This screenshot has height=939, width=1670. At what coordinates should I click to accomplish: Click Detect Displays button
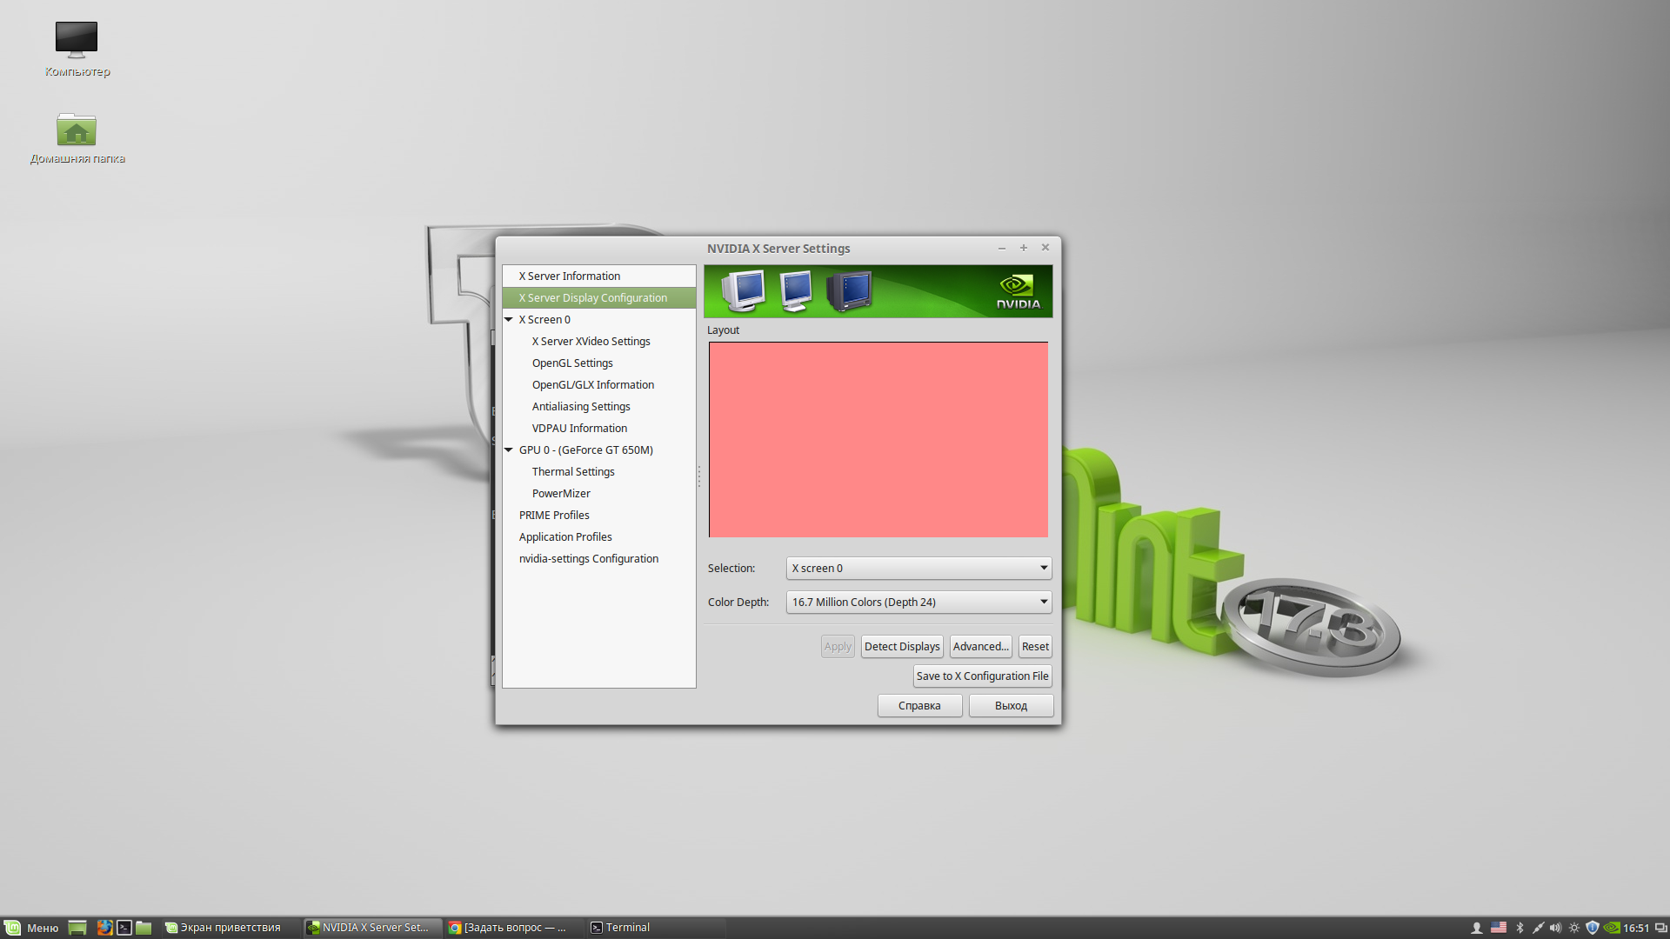coord(902,646)
